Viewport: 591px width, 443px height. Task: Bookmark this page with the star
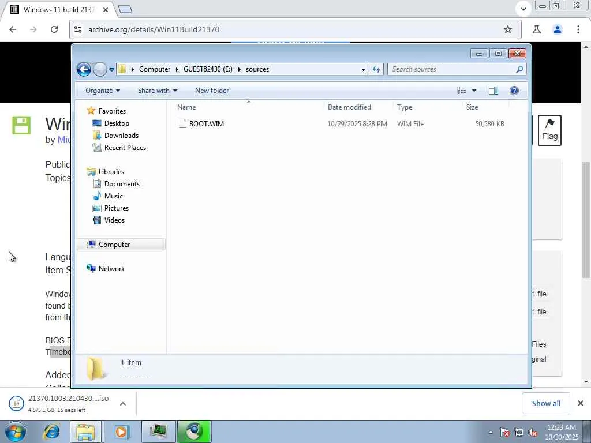coord(508,29)
